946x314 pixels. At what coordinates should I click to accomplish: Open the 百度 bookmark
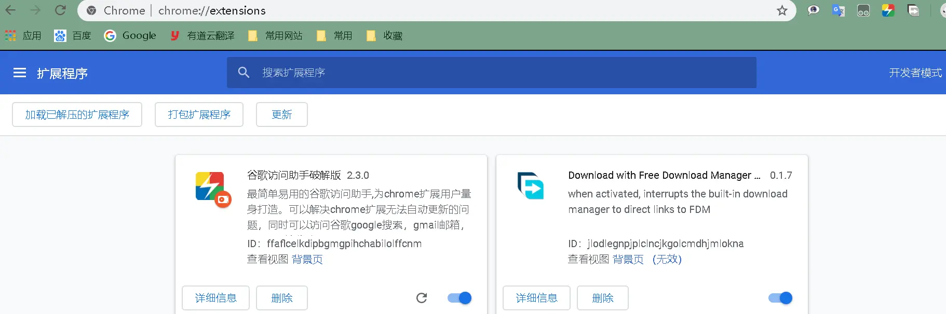point(73,35)
